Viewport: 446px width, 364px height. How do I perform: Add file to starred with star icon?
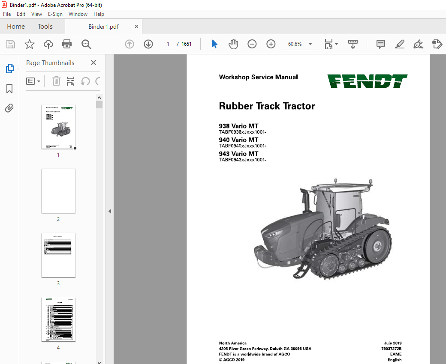click(29, 44)
